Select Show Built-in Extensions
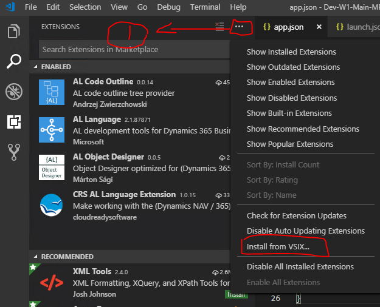 tap(289, 113)
